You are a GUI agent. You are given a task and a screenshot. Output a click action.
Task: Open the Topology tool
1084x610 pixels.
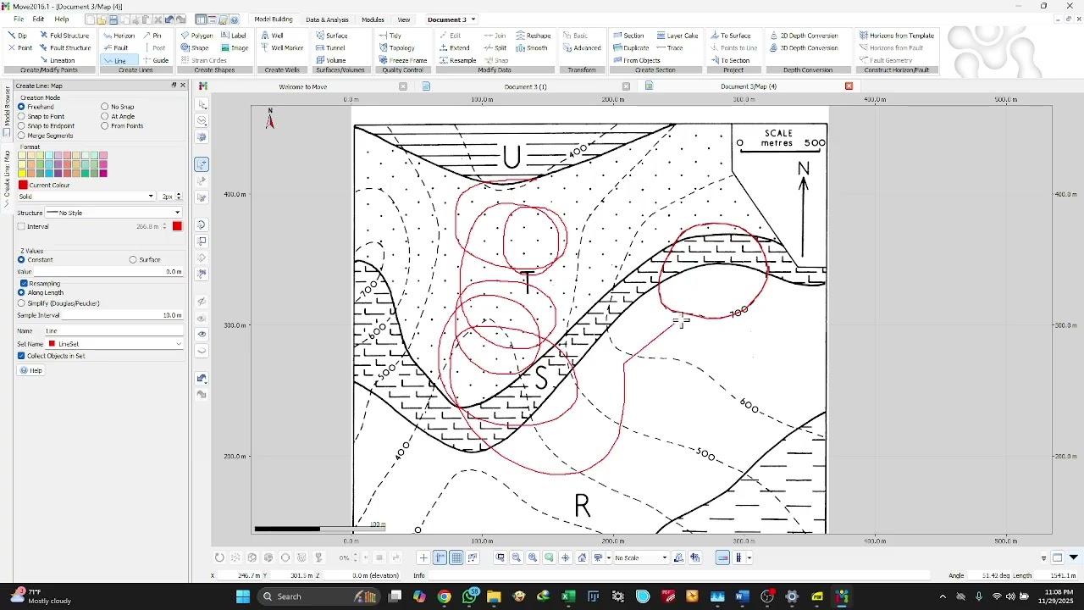pyautogui.click(x=396, y=48)
